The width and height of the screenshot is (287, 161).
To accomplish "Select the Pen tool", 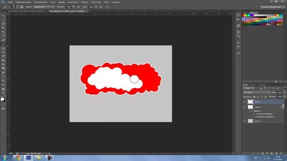I will 3,72.
